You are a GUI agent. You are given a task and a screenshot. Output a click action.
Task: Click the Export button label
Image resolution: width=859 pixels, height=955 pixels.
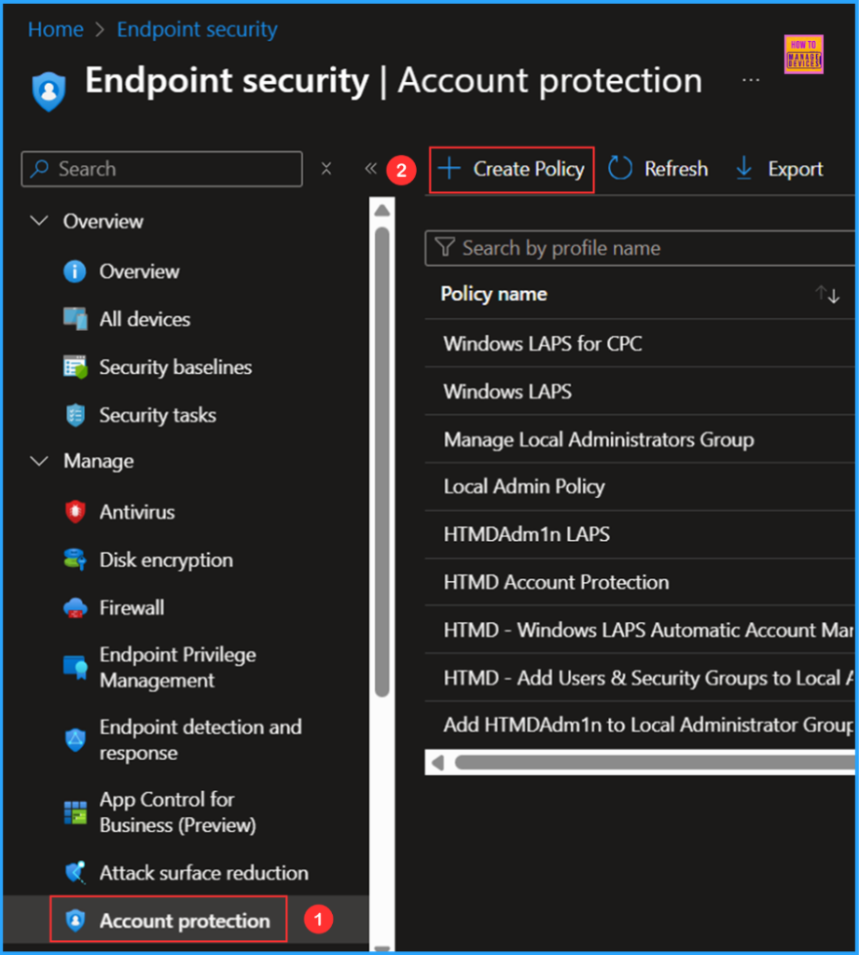tap(795, 169)
